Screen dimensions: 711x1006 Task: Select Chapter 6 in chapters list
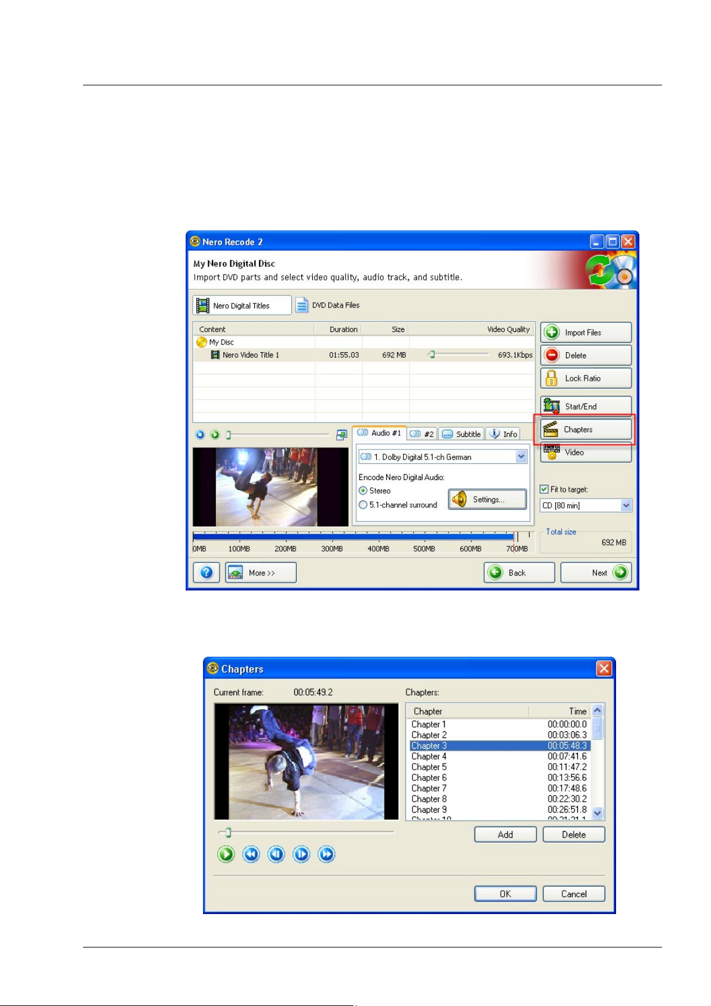(x=499, y=778)
